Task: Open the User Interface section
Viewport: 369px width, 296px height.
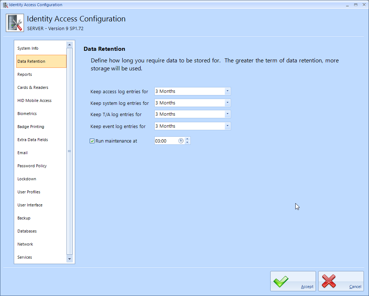Action: click(41, 205)
